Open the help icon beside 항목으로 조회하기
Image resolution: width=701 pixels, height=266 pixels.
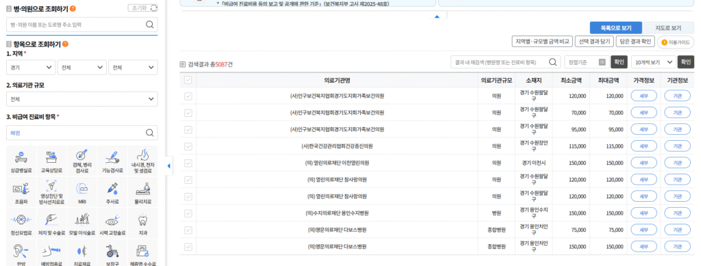pos(65,44)
